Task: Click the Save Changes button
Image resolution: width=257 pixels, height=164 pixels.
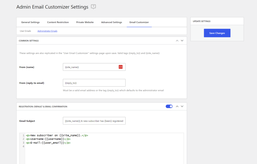Action: coord(217,33)
